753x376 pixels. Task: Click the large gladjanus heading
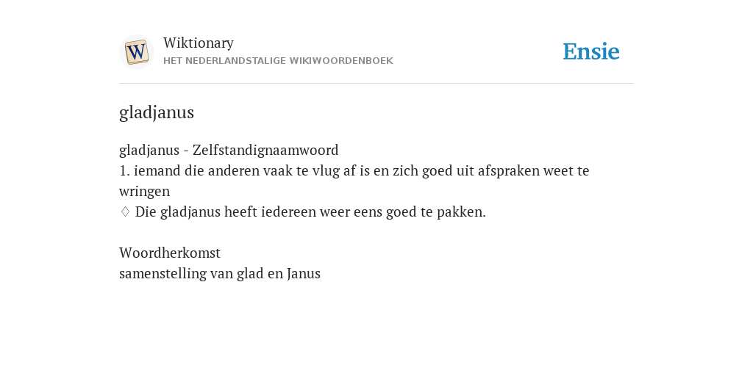pos(157,112)
